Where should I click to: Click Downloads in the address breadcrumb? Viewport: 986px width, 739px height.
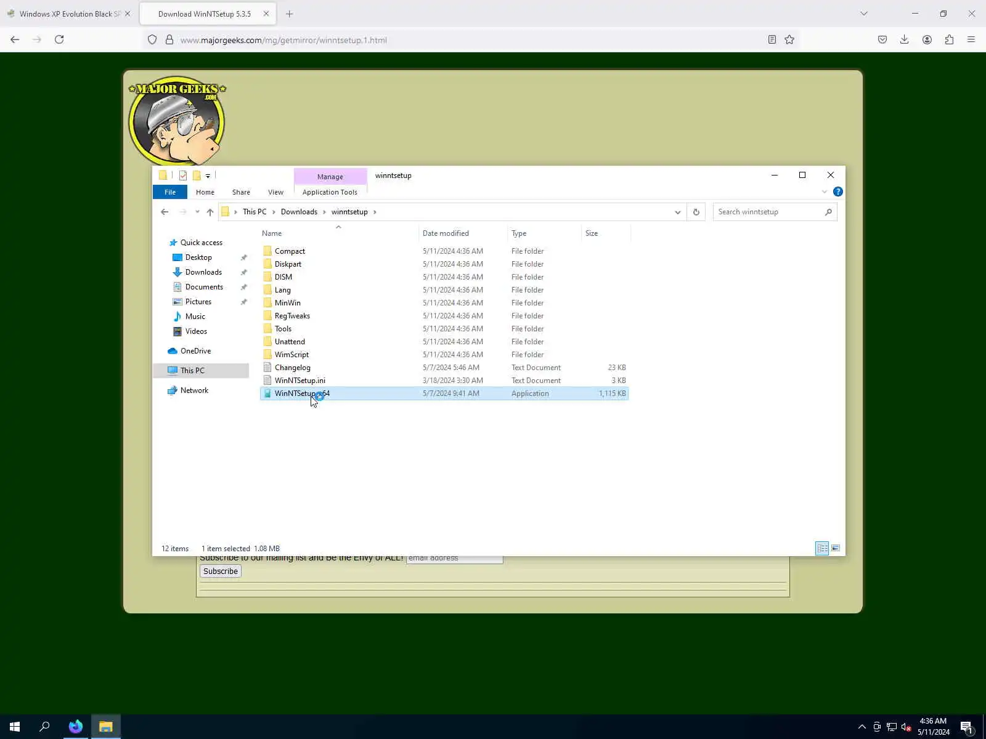[x=299, y=212]
